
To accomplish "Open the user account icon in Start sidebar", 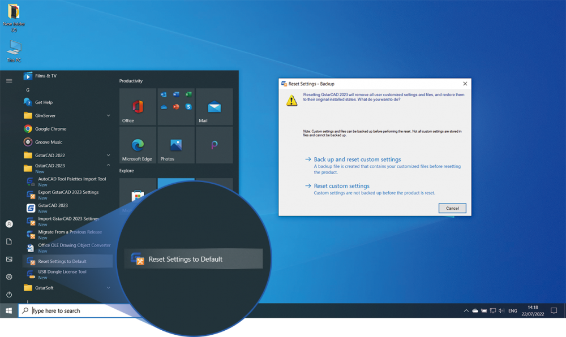I will click(x=9, y=224).
